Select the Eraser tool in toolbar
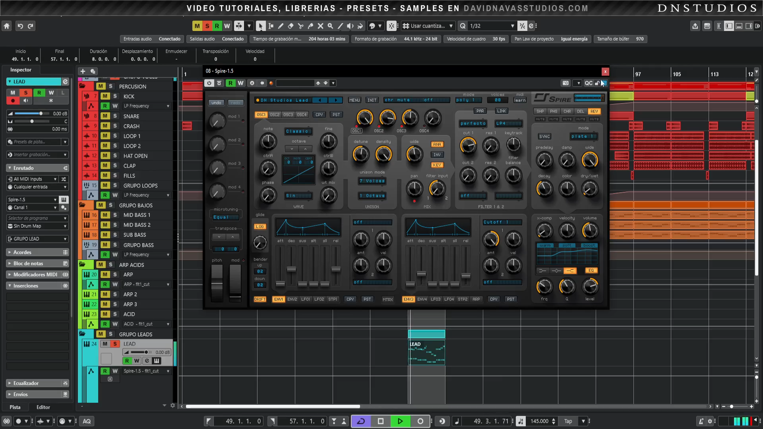 click(x=290, y=26)
